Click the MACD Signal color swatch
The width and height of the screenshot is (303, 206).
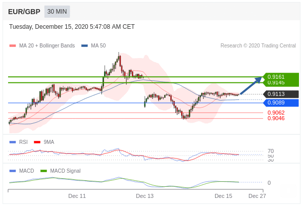pos(43,171)
